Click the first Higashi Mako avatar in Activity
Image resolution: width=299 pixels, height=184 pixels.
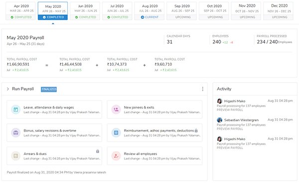[220, 101]
